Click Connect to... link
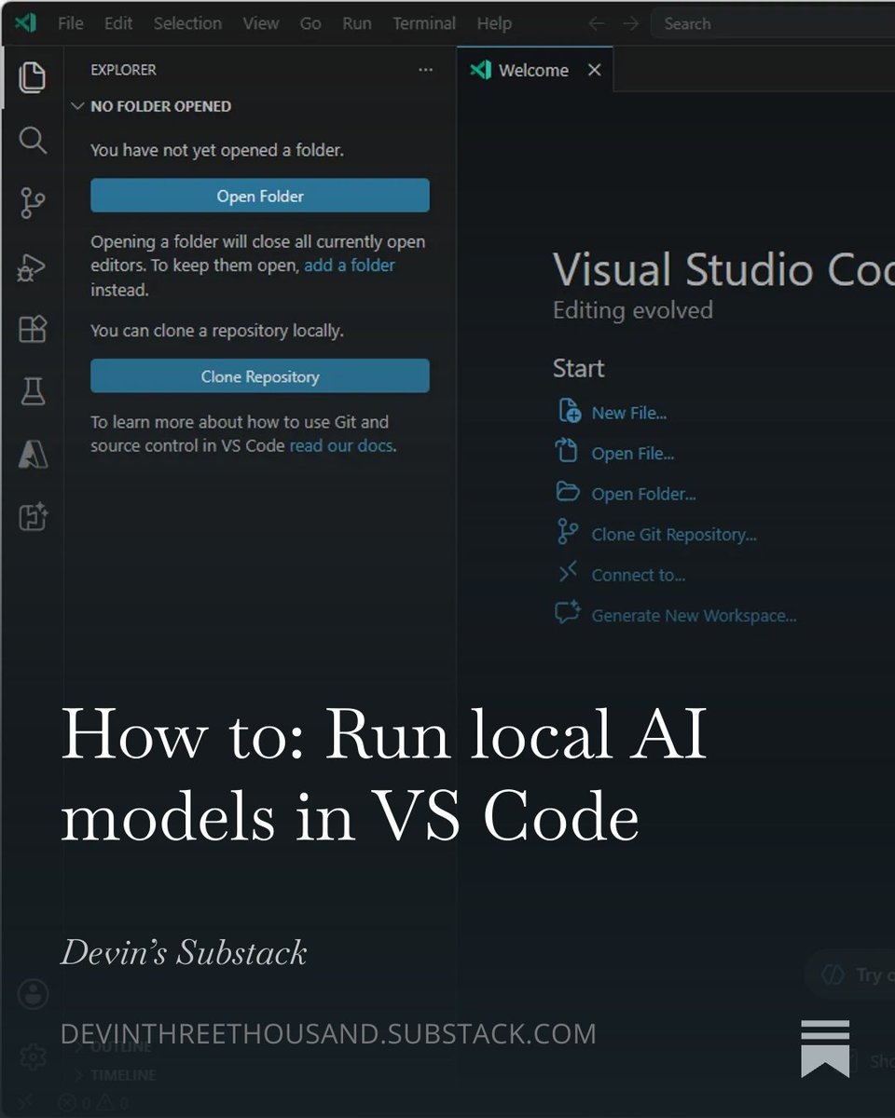Screen dimensions: 895x1118 tap(639, 575)
